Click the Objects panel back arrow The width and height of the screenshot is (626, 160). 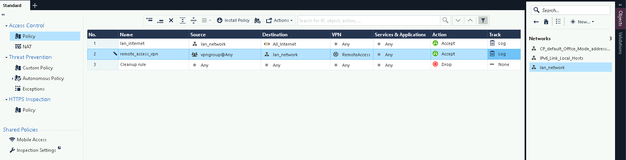536,22
